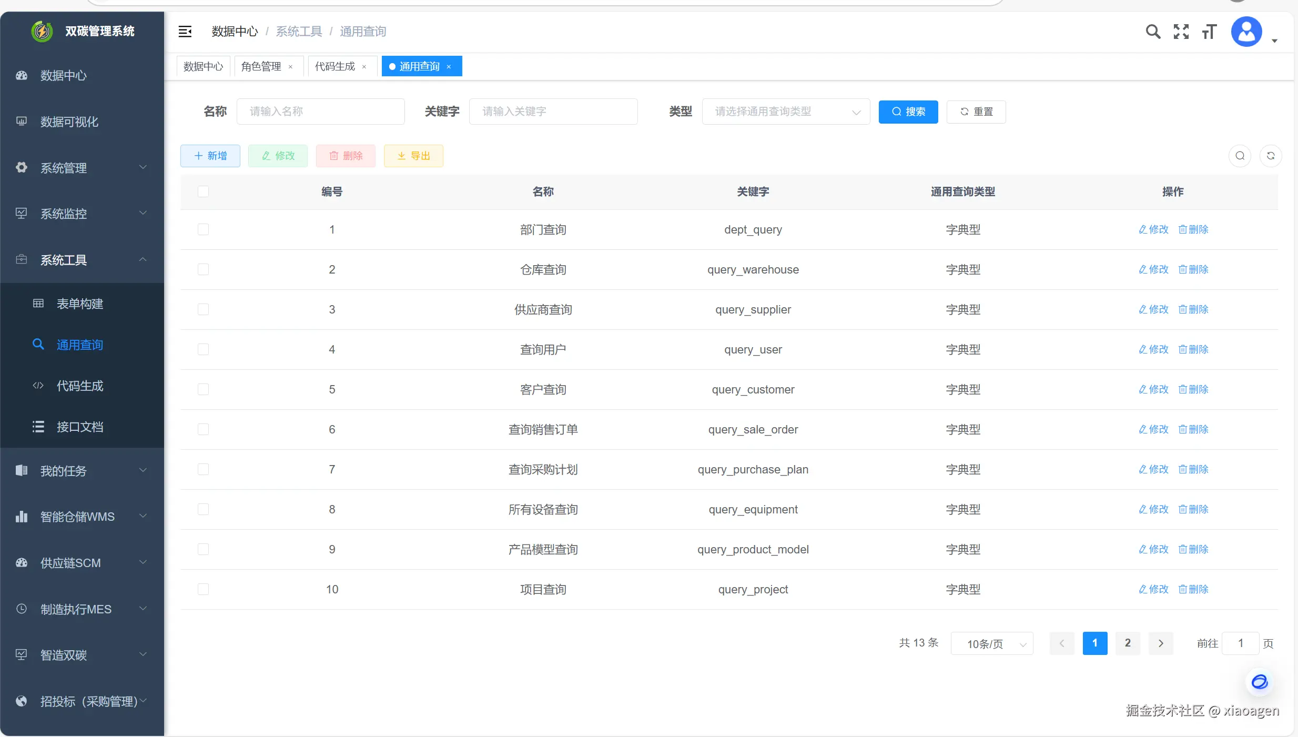Refresh table with round refresh icon
Screen dimensions: 1298x737
pos(1270,156)
